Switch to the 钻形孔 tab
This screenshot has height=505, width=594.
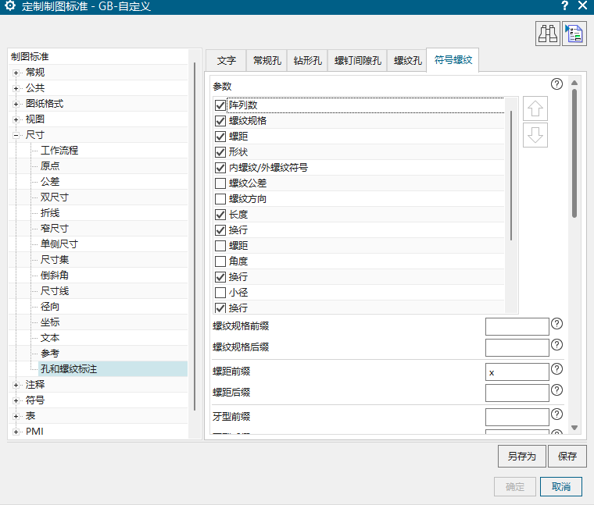click(307, 61)
